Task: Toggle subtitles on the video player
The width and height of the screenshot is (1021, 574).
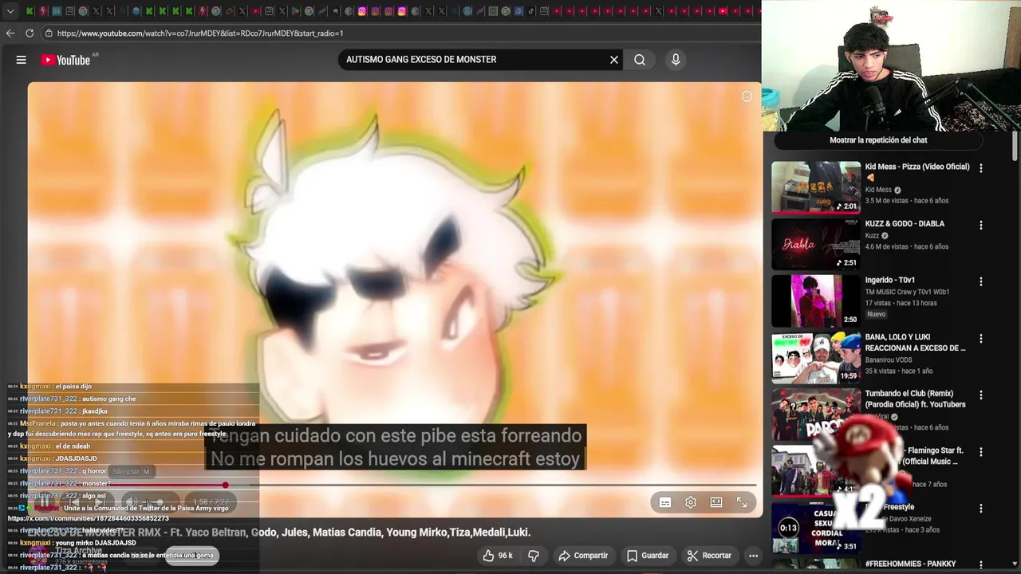Action: (x=665, y=502)
